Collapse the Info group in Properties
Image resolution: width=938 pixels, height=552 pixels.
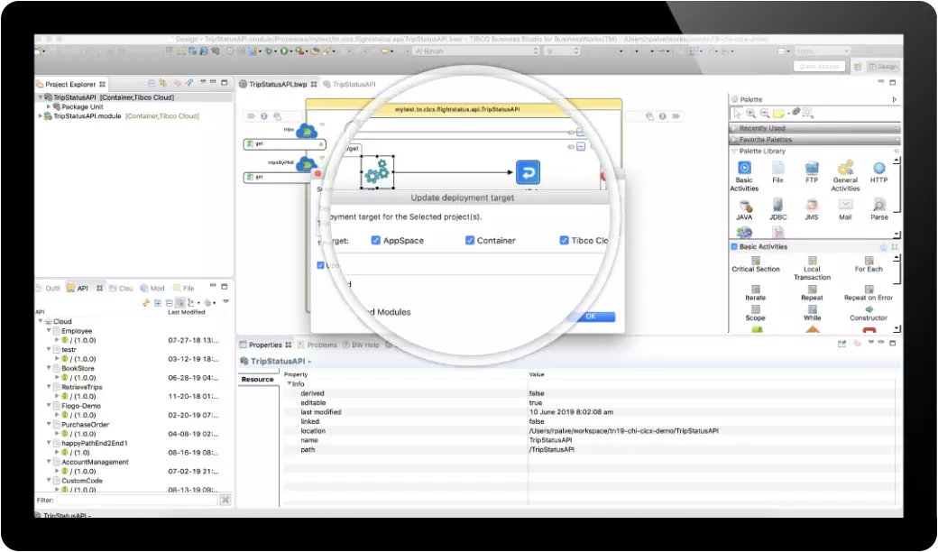pyautogui.click(x=289, y=384)
